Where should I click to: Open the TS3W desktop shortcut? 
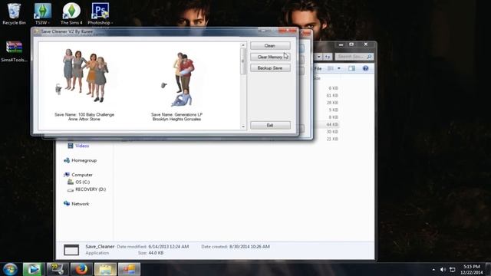[43, 14]
